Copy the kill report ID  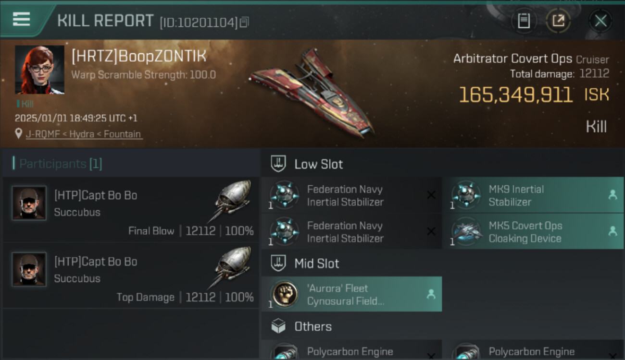click(244, 22)
